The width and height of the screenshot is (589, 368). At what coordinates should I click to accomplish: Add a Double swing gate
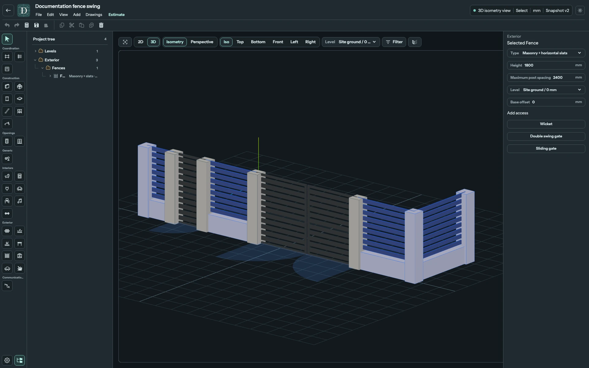[546, 136]
